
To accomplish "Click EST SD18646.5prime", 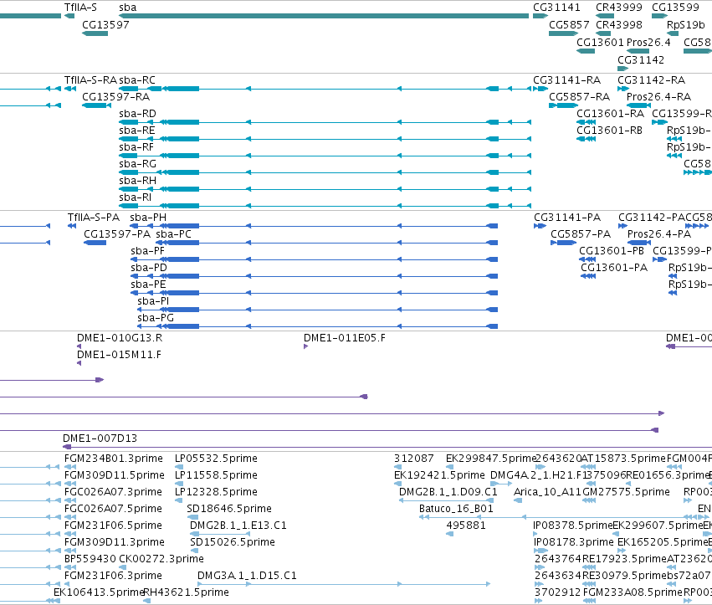I will (x=229, y=508).
